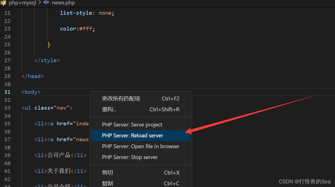Click line number 31 in the gutter
Viewport: 335px width, 187px height.
pyautogui.click(x=7, y=92)
